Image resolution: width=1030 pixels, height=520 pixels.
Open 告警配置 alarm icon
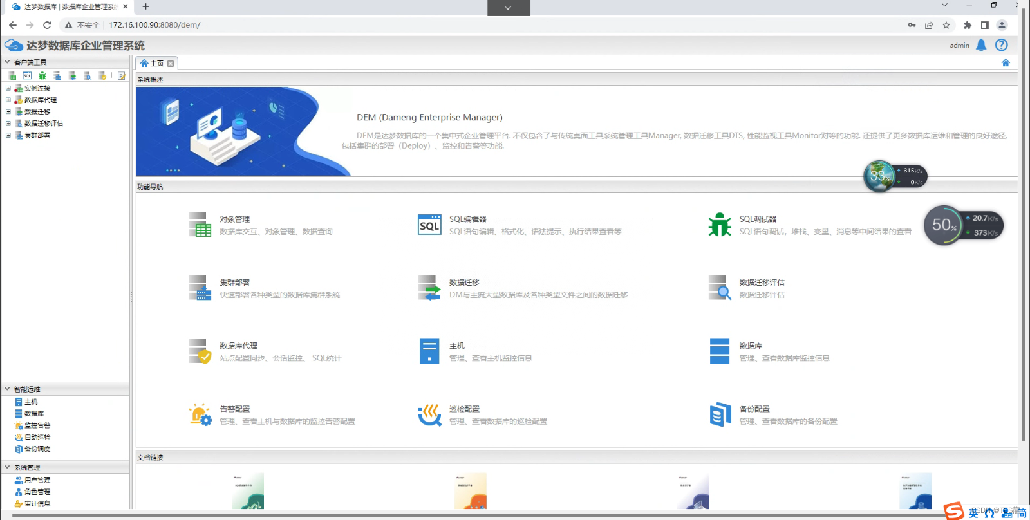pos(200,414)
